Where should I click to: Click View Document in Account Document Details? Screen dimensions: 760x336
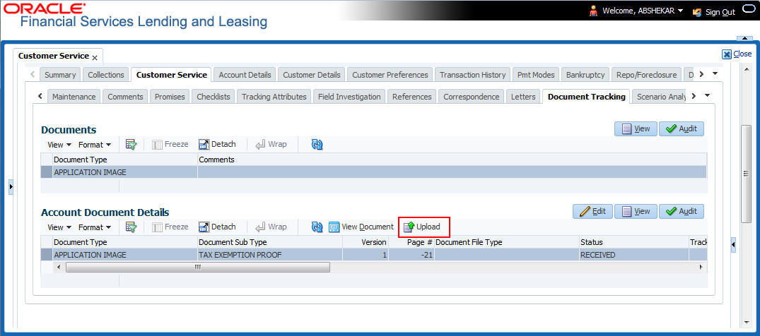coord(361,227)
